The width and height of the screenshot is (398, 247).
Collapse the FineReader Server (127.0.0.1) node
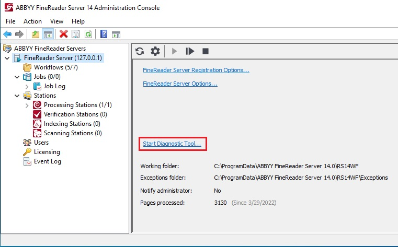point(7,58)
